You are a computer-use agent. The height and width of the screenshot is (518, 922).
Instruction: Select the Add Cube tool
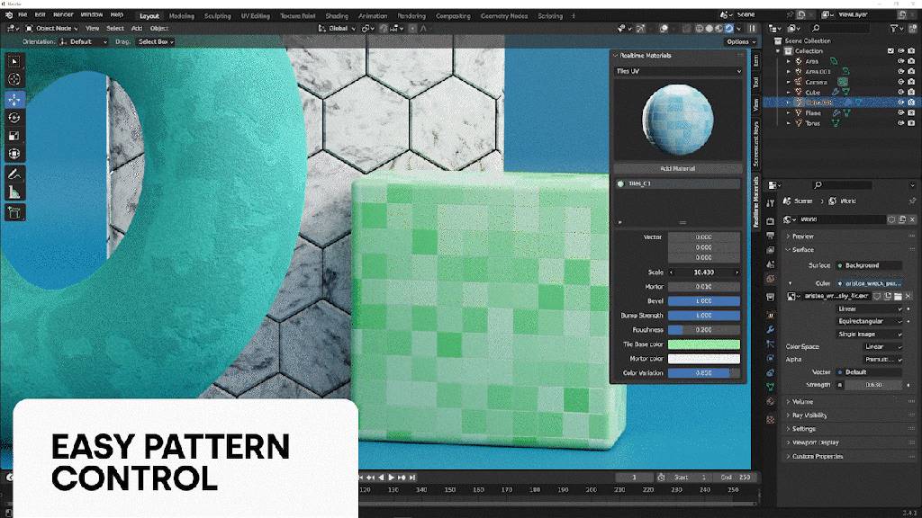pyautogui.click(x=14, y=213)
